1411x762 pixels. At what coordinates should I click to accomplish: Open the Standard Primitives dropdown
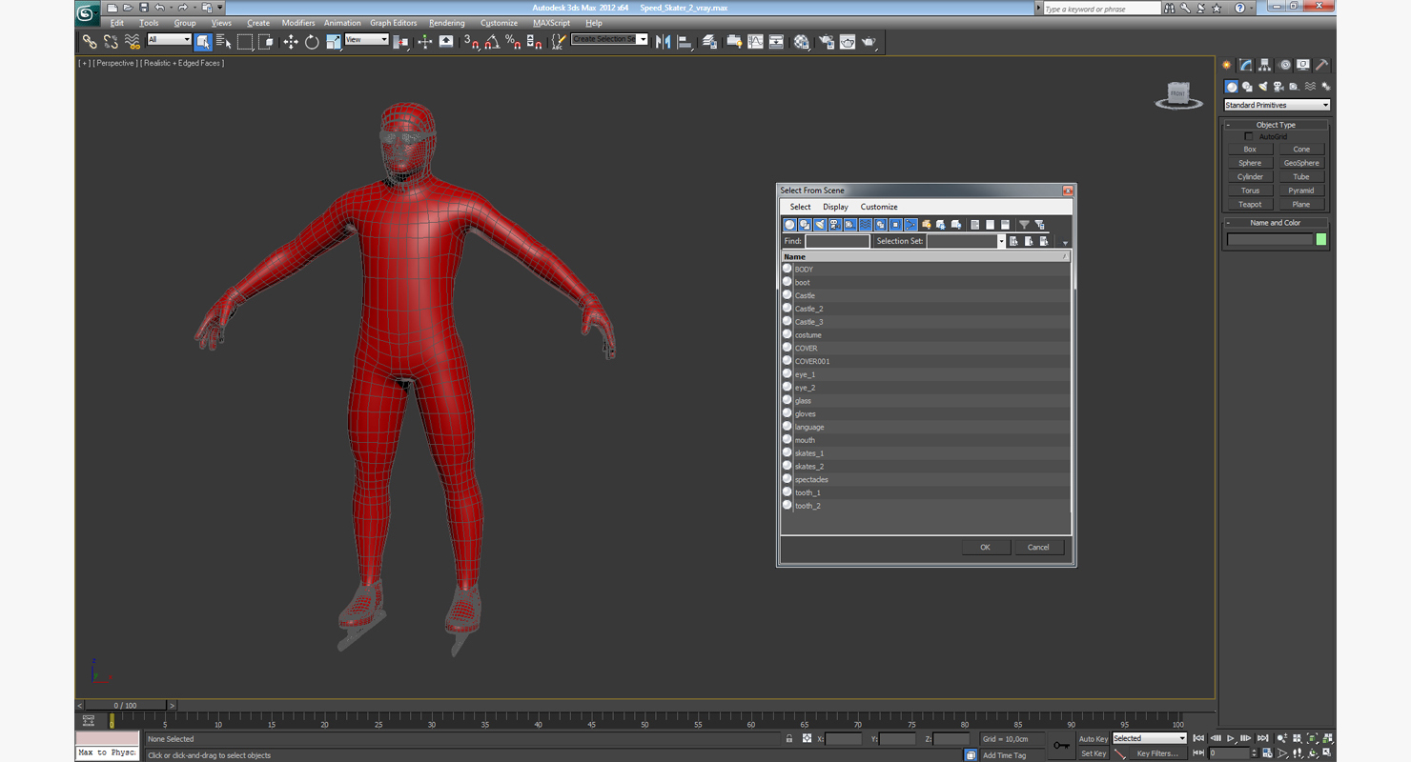pos(1277,105)
